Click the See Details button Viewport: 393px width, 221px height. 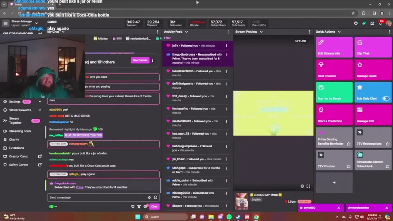(x=140, y=60)
